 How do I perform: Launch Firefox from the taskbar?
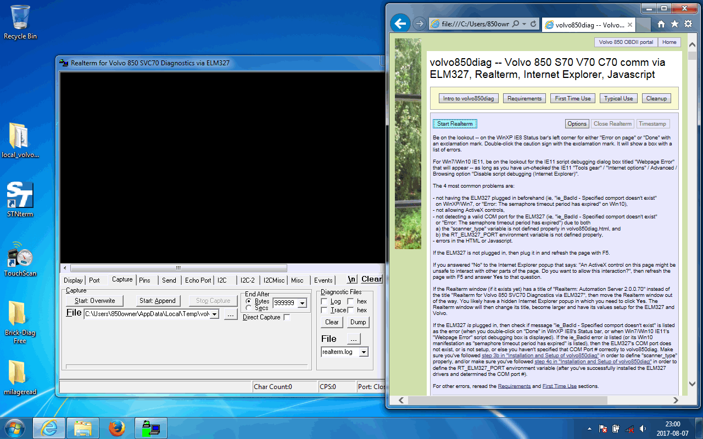[117, 427]
